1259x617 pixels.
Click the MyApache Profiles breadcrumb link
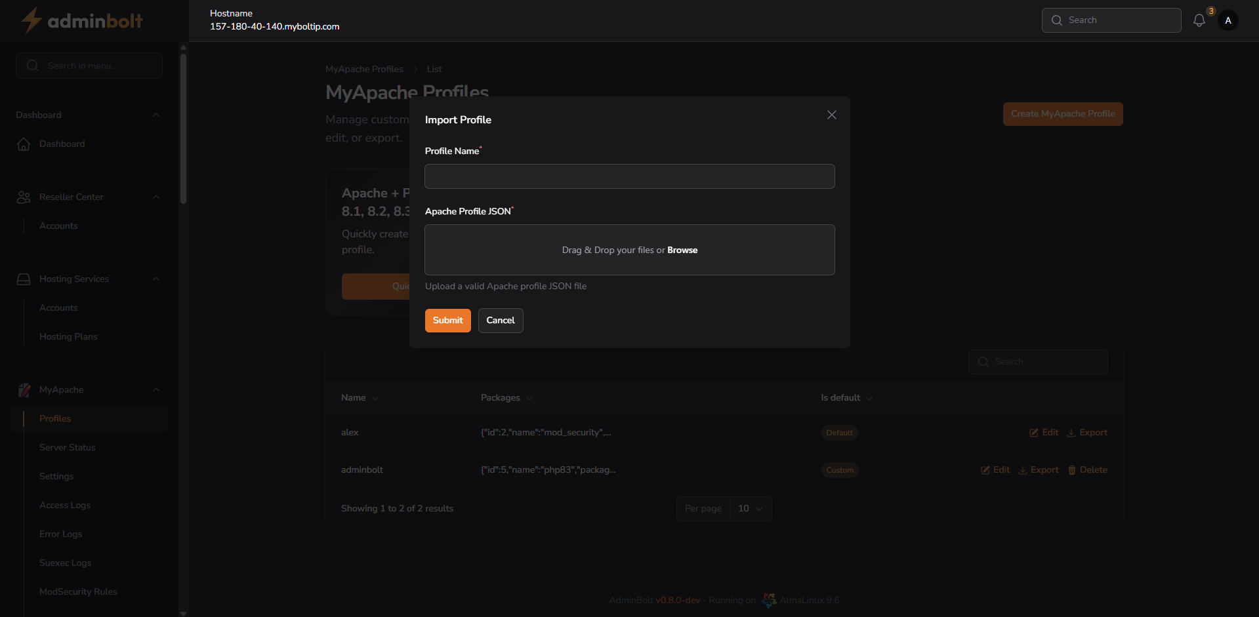pos(364,69)
